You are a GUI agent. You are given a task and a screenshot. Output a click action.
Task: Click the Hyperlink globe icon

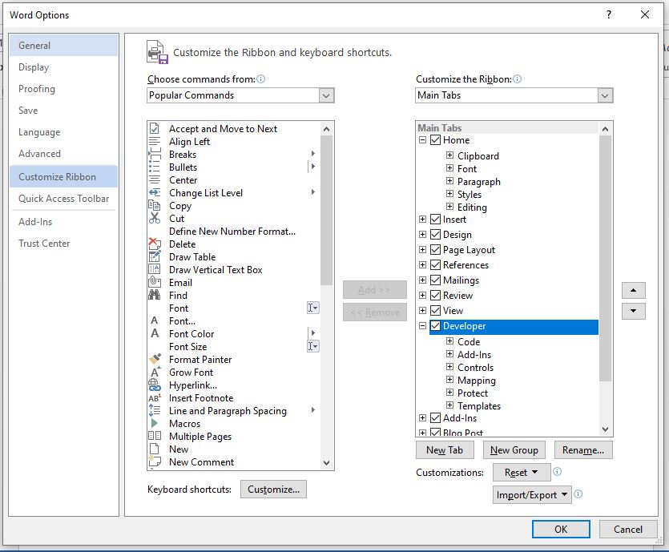[155, 385]
